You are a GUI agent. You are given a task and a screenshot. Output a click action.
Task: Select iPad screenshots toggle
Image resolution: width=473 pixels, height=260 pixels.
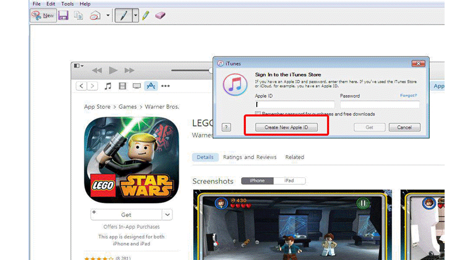tap(289, 181)
